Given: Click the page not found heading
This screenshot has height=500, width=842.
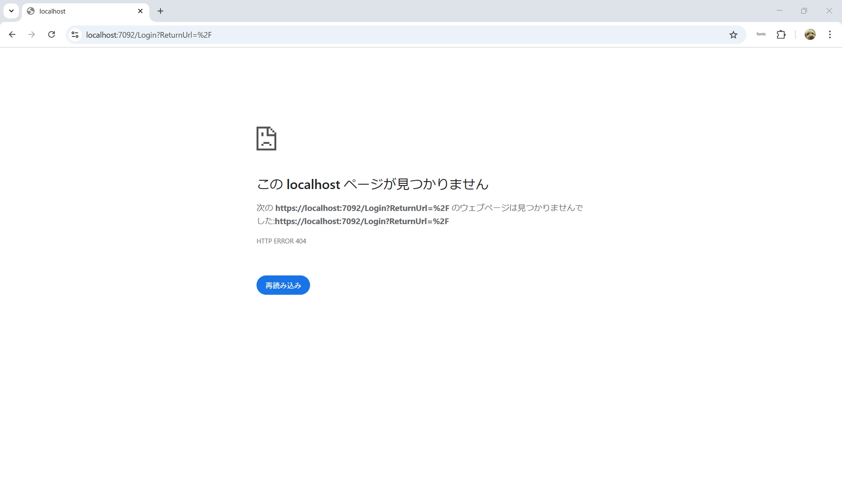Looking at the screenshot, I should [x=372, y=184].
